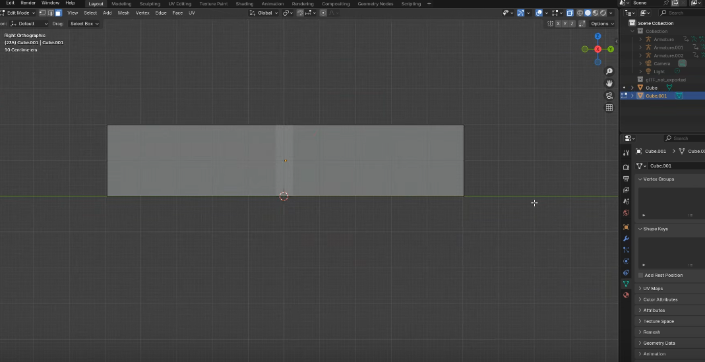705x362 pixels.
Task: Toggle camera view icon in viewport
Action: pyautogui.click(x=609, y=96)
